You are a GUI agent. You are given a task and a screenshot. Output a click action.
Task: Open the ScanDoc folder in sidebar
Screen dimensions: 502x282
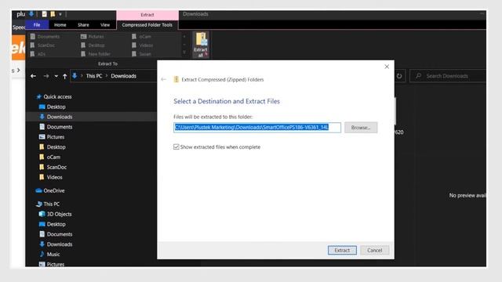(x=56, y=167)
